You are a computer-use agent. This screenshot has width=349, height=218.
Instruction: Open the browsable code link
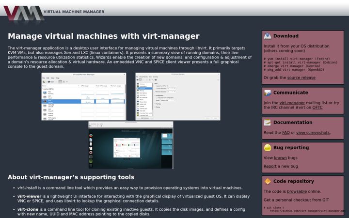[297, 191]
